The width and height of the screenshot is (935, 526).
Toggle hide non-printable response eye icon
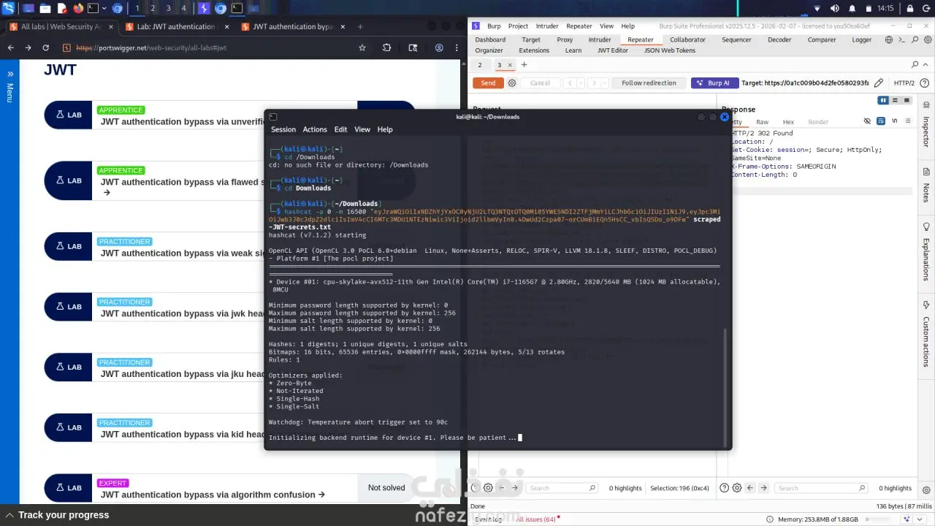(x=867, y=121)
